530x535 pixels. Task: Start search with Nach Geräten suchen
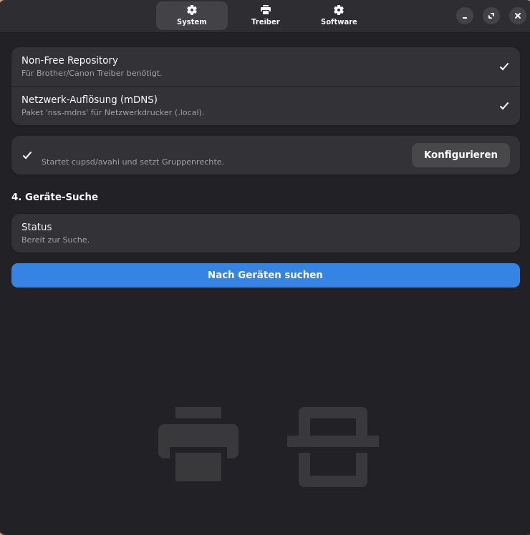(x=265, y=275)
